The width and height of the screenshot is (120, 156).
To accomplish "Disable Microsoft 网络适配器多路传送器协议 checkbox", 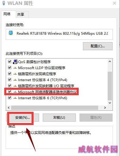I will point(9,91).
